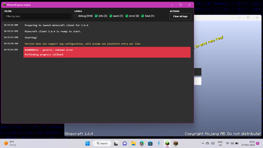Open the Edge browser taskbar icon
The width and height of the screenshot is (263, 148).
(142, 143)
